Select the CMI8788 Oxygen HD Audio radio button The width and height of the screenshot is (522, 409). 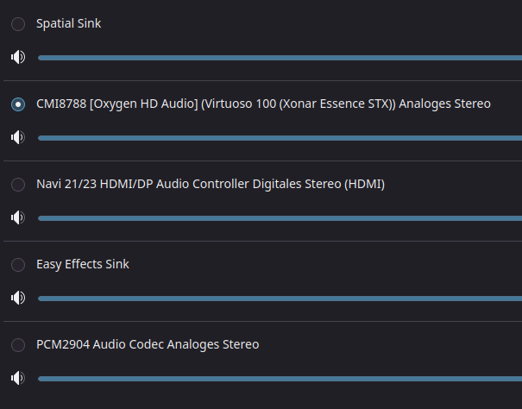(x=18, y=104)
